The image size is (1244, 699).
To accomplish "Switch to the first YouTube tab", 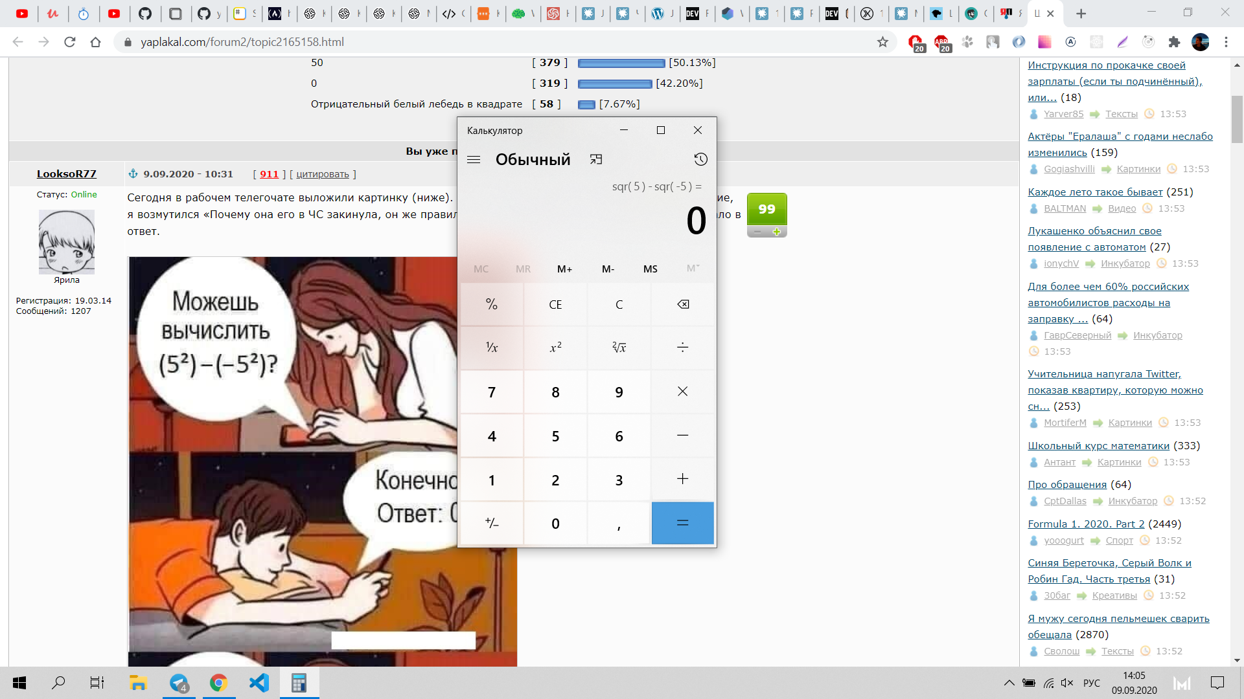I will (x=22, y=14).
